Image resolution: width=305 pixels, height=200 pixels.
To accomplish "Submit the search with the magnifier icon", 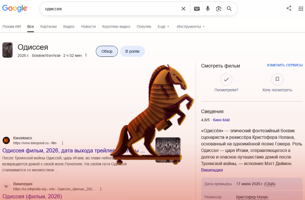I will (229, 9).
